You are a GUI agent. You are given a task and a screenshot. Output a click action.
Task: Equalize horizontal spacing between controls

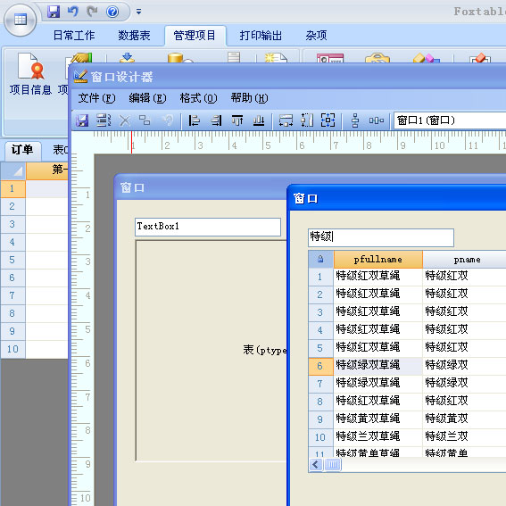[377, 120]
